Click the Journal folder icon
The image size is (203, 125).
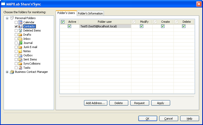coord(20,43)
